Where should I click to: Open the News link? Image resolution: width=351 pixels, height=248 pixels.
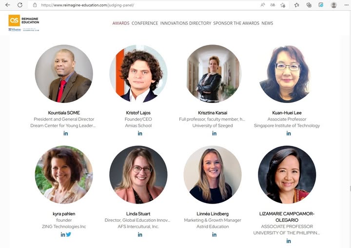click(267, 23)
